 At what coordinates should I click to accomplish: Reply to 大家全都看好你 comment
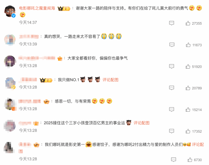coord(171,66)
